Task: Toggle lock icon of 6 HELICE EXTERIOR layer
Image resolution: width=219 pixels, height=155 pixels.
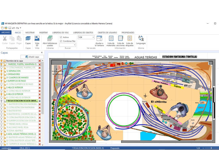Action: click(4, 94)
